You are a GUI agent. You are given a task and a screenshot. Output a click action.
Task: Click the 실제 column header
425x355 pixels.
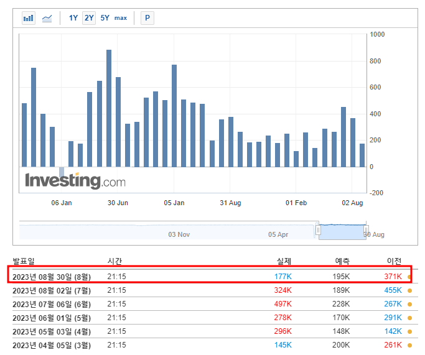[284, 261]
